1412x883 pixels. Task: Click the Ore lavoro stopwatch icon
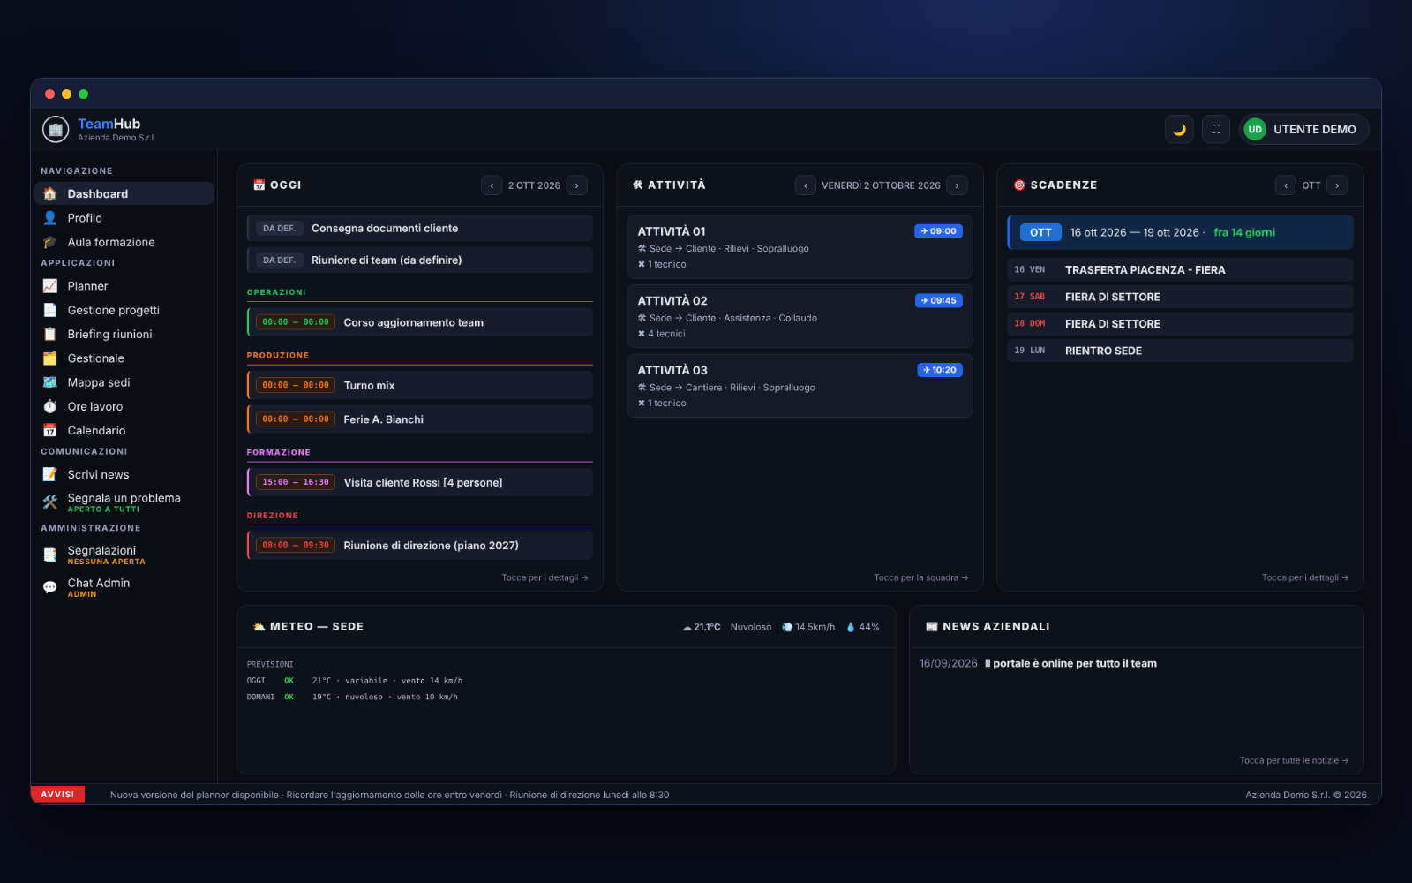(50, 406)
